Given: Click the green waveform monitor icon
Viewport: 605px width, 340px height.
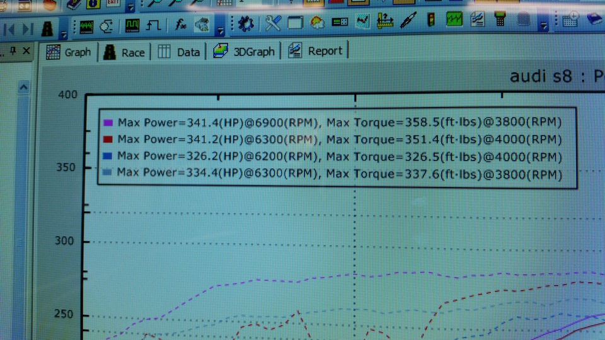Looking at the screenshot, I should (86, 27).
